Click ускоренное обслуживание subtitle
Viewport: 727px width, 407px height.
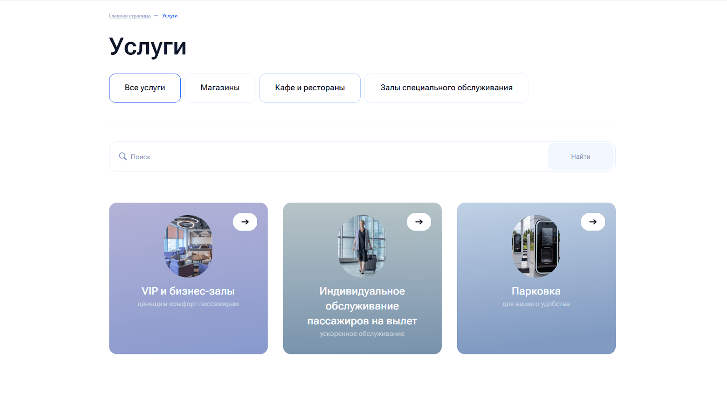coord(362,334)
